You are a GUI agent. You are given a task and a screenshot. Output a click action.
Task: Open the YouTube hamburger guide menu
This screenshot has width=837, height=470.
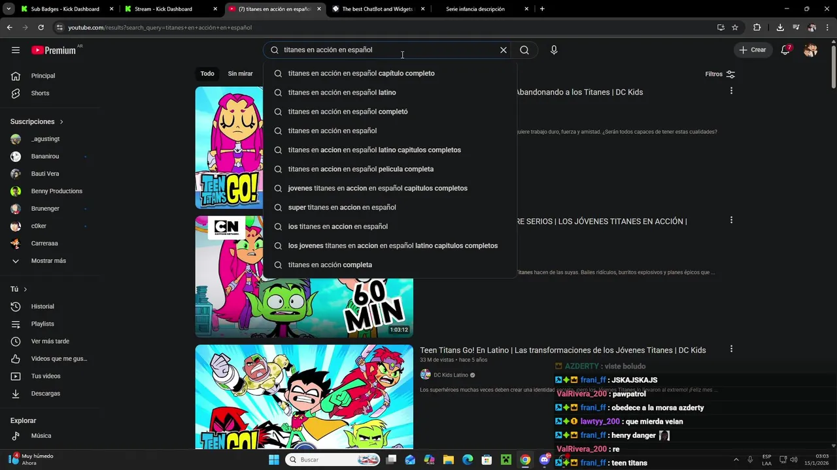[x=16, y=50]
